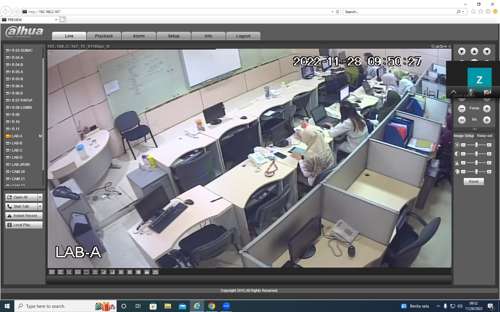This screenshot has height=312, width=500.
Task: Switch video to HD quality
Action: (x=52, y=272)
